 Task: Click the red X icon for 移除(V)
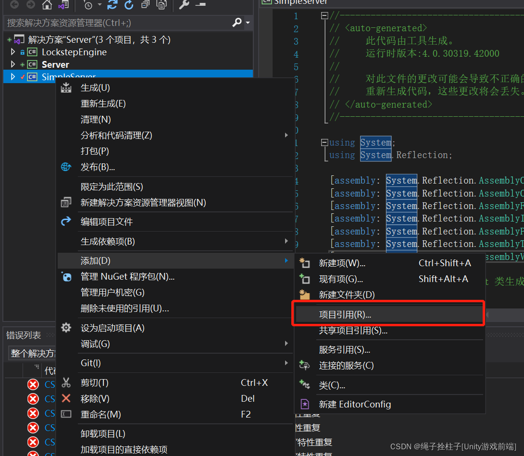[x=66, y=398]
